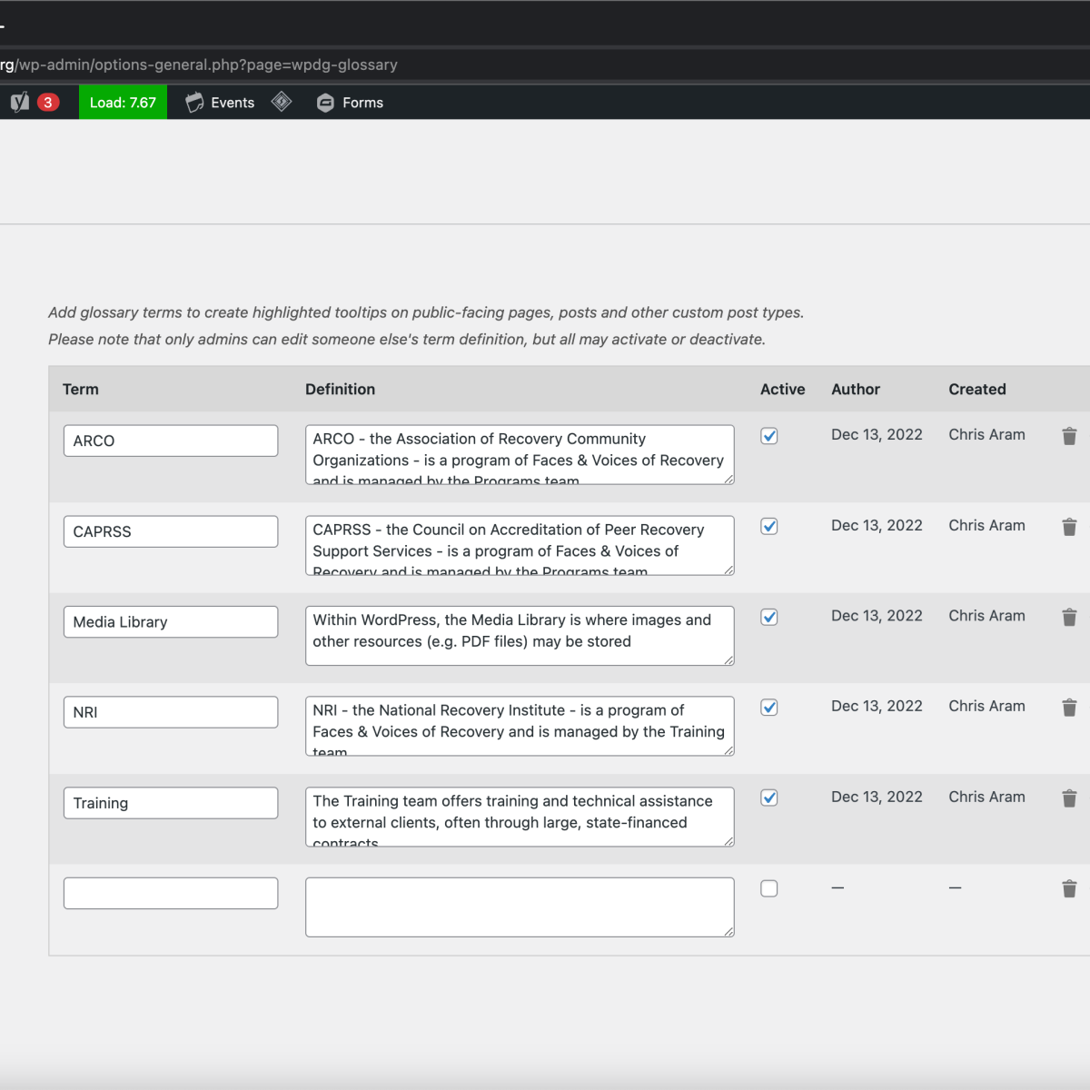Viewport: 1090px width, 1090px height.
Task: Click the empty Definition text area
Action: [x=520, y=907]
